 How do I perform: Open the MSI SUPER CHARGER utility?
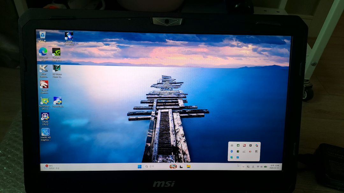point(69,36)
